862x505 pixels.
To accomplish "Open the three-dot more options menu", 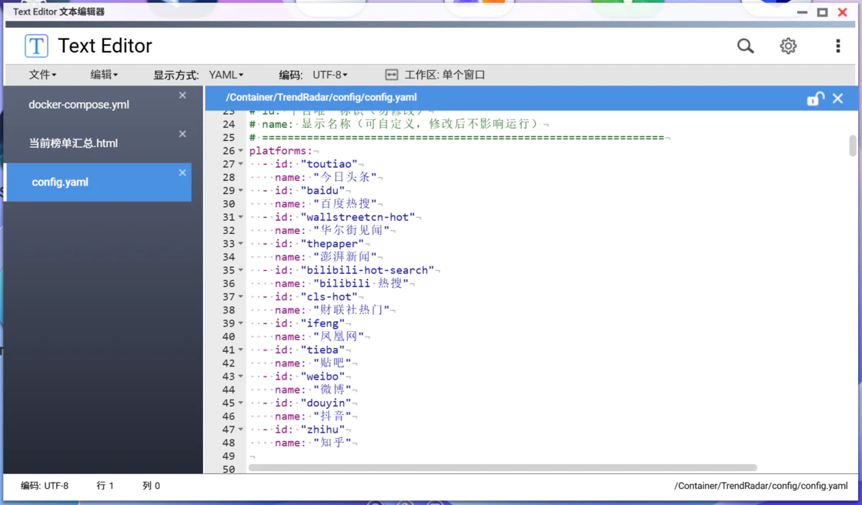I will coord(838,45).
